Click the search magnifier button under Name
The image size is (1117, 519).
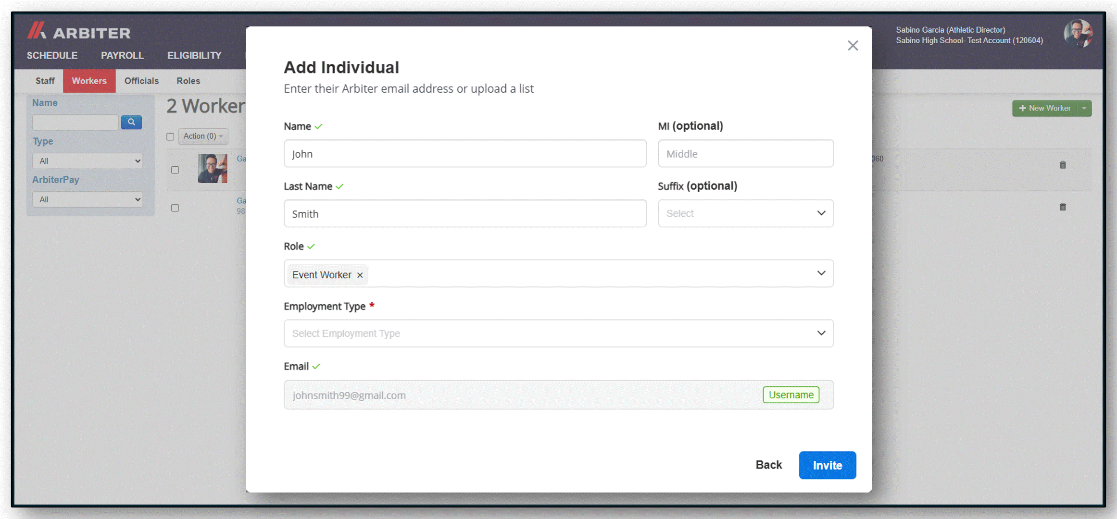pos(131,122)
